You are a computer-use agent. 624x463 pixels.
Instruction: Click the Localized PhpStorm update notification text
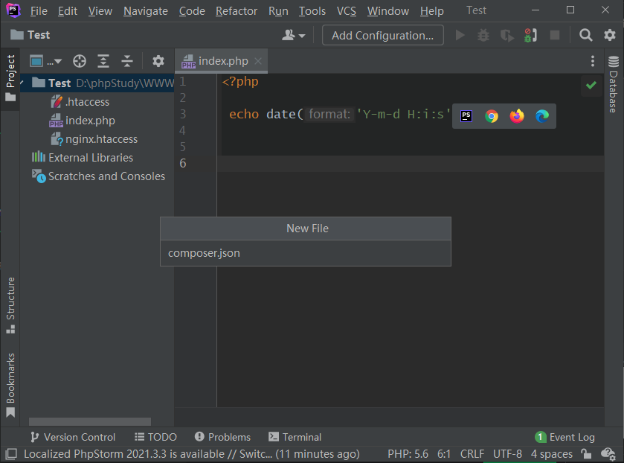[192, 454]
